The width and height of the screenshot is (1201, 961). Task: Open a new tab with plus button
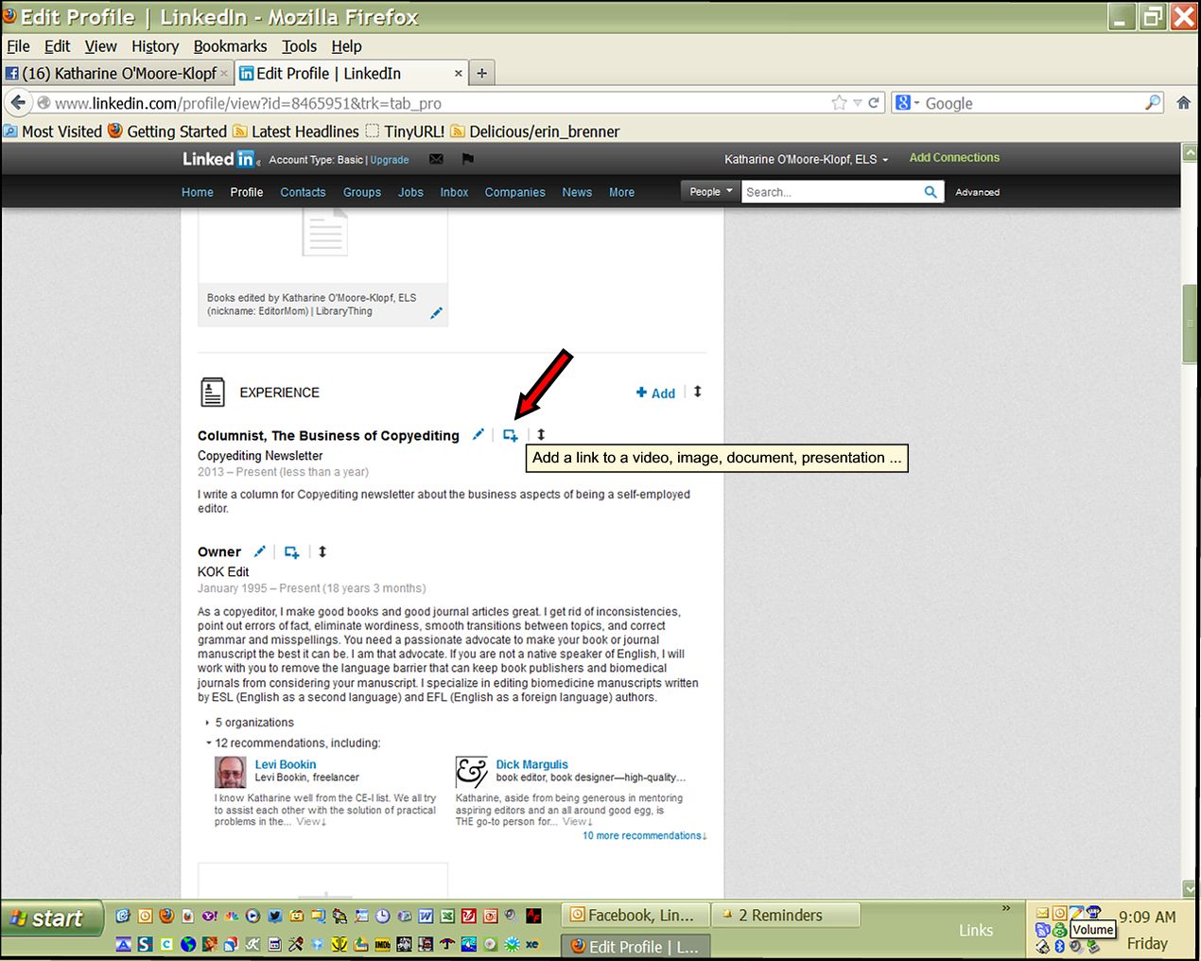tap(481, 73)
